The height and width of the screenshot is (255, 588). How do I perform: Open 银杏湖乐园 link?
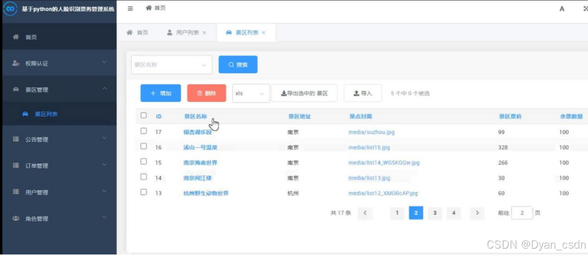point(197,132)
